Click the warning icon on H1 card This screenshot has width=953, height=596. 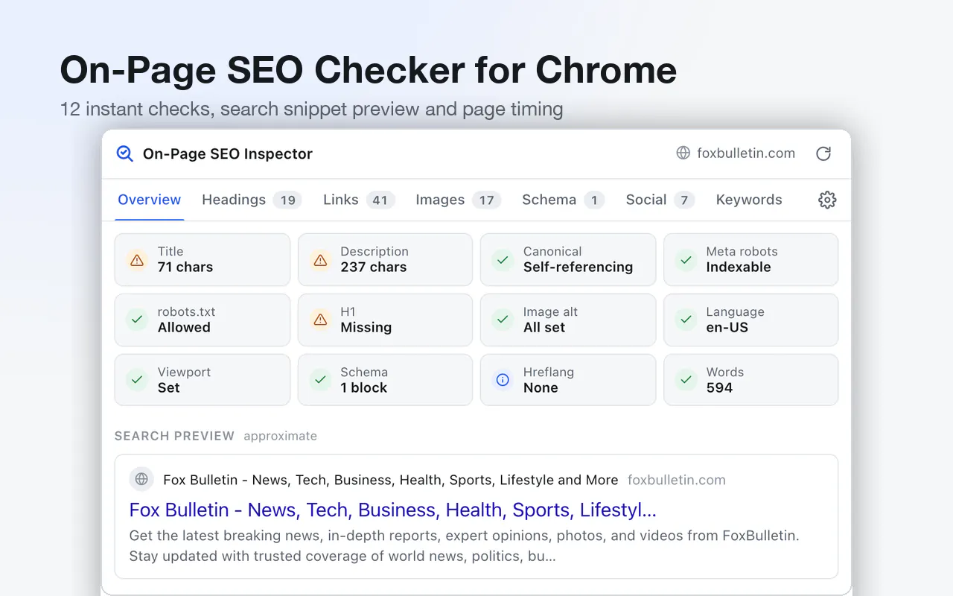tap(320, 320)
